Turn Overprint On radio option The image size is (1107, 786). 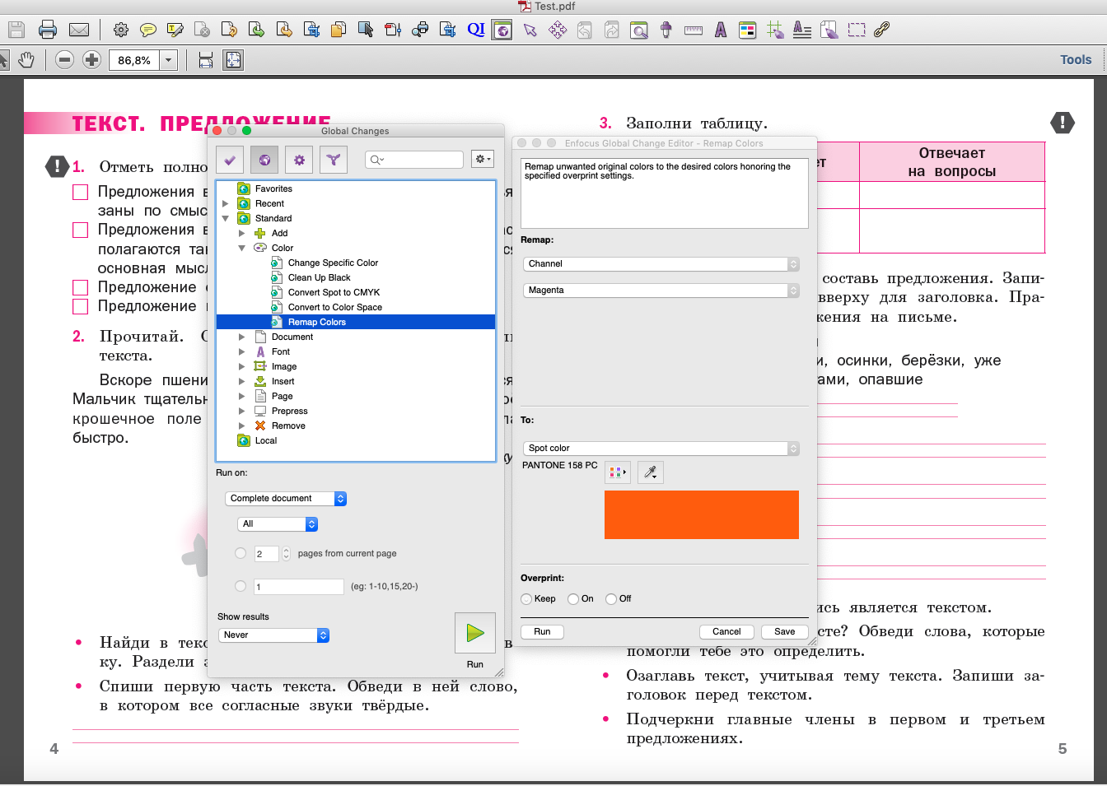[573, 599]
